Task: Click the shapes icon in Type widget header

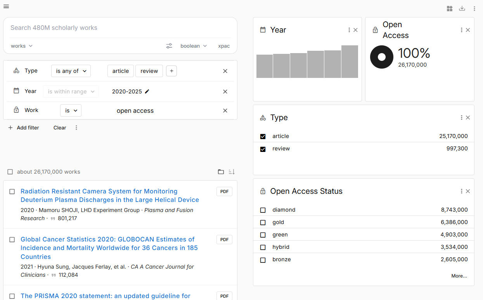Action: pos(263,117)
